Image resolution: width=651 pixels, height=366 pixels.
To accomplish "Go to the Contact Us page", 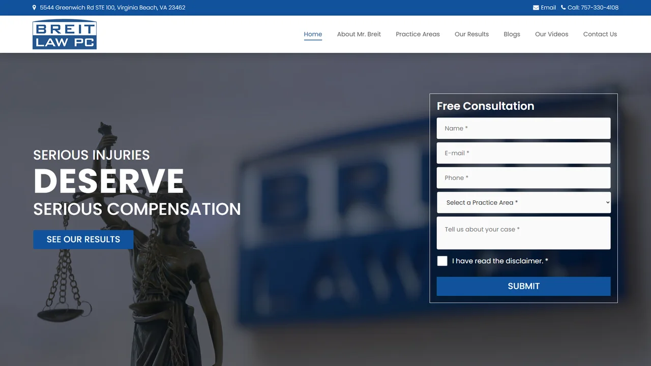I will tap(600, 34).
